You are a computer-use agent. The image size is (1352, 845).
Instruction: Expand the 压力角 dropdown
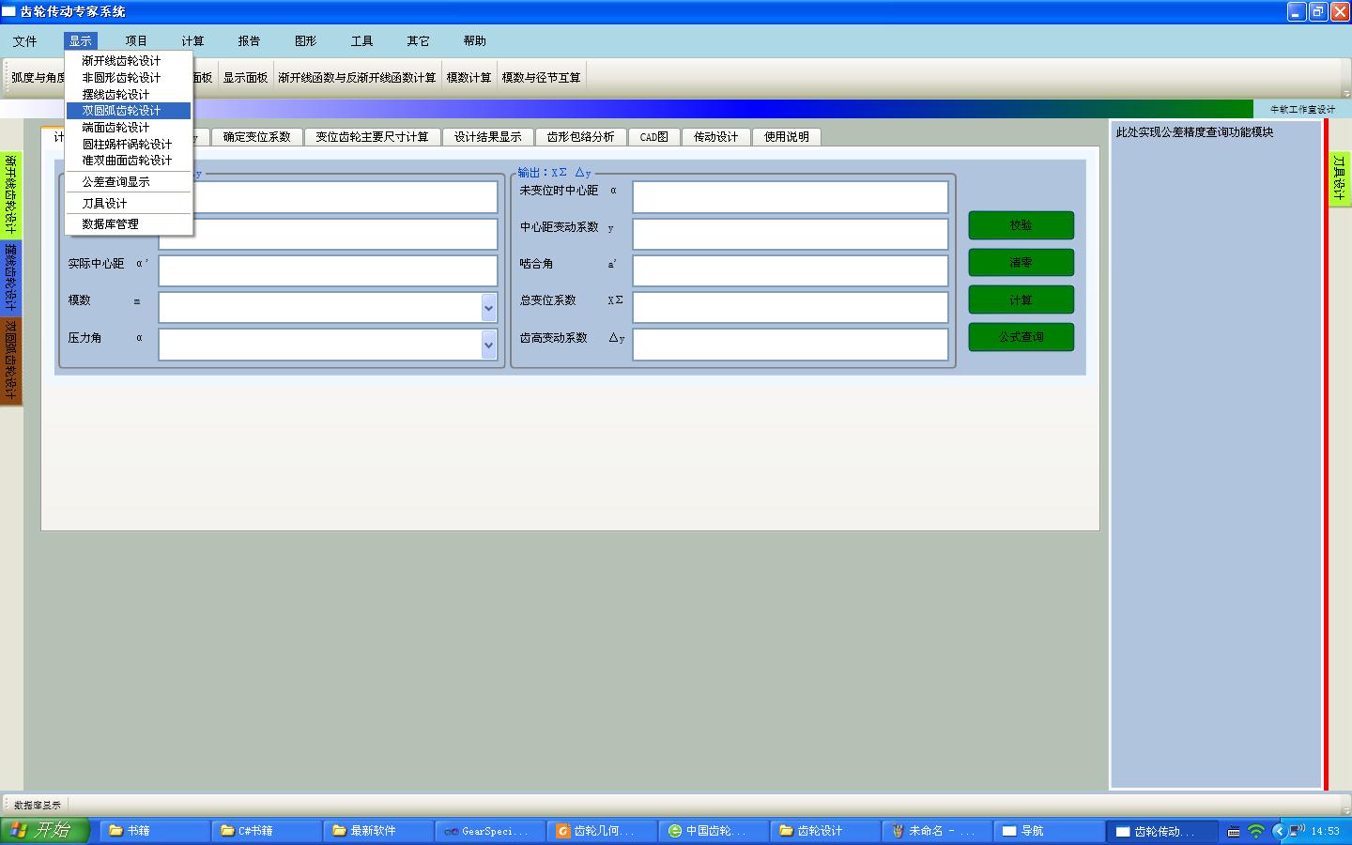pyautogui.click(x=488, y=345)
